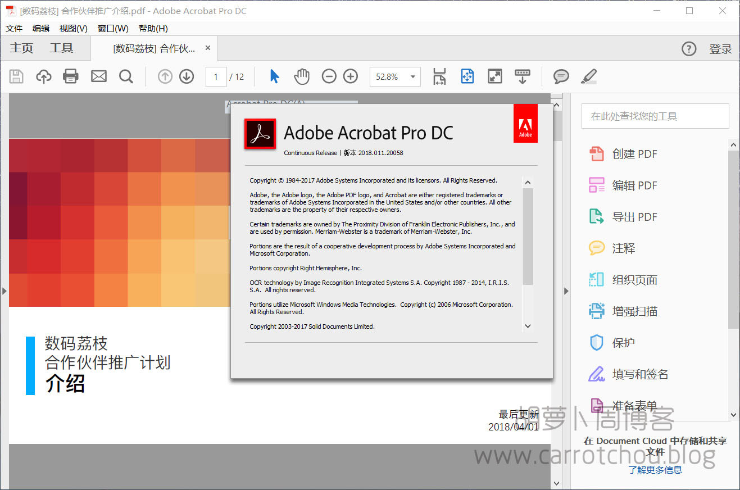Viewport: 740px width, 490px height.
Task: Click the Organize Pages tool icon
Action: (x=596, y=279)
